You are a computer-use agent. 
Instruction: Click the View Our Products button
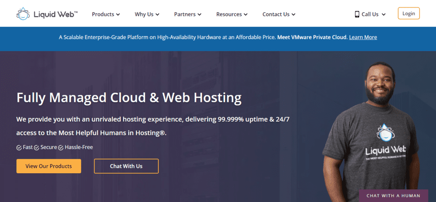pyautogui.click(x=49, y=166)
